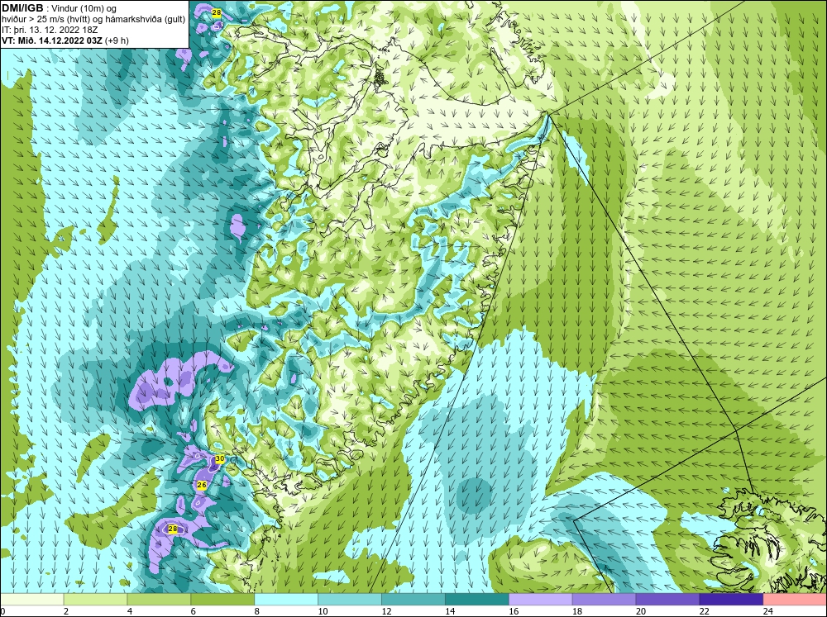
Task: Click the legend value 0
Action: coord(2,611)
